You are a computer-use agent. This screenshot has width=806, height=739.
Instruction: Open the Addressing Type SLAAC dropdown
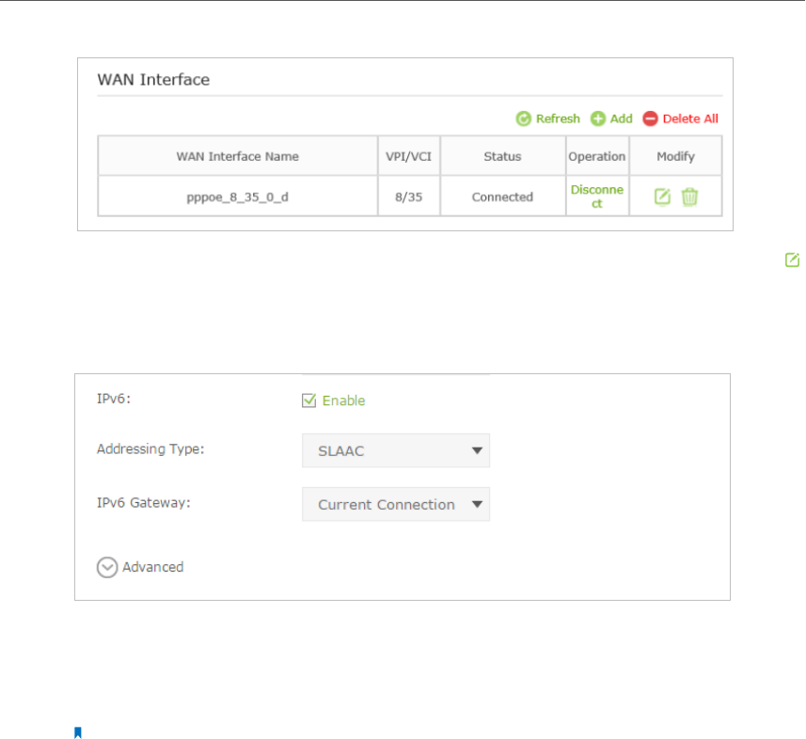pyautogui.click(x=396, y=450)
